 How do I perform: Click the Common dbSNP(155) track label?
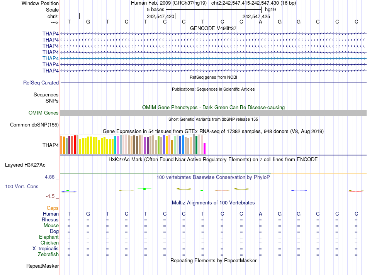(34, 125)
